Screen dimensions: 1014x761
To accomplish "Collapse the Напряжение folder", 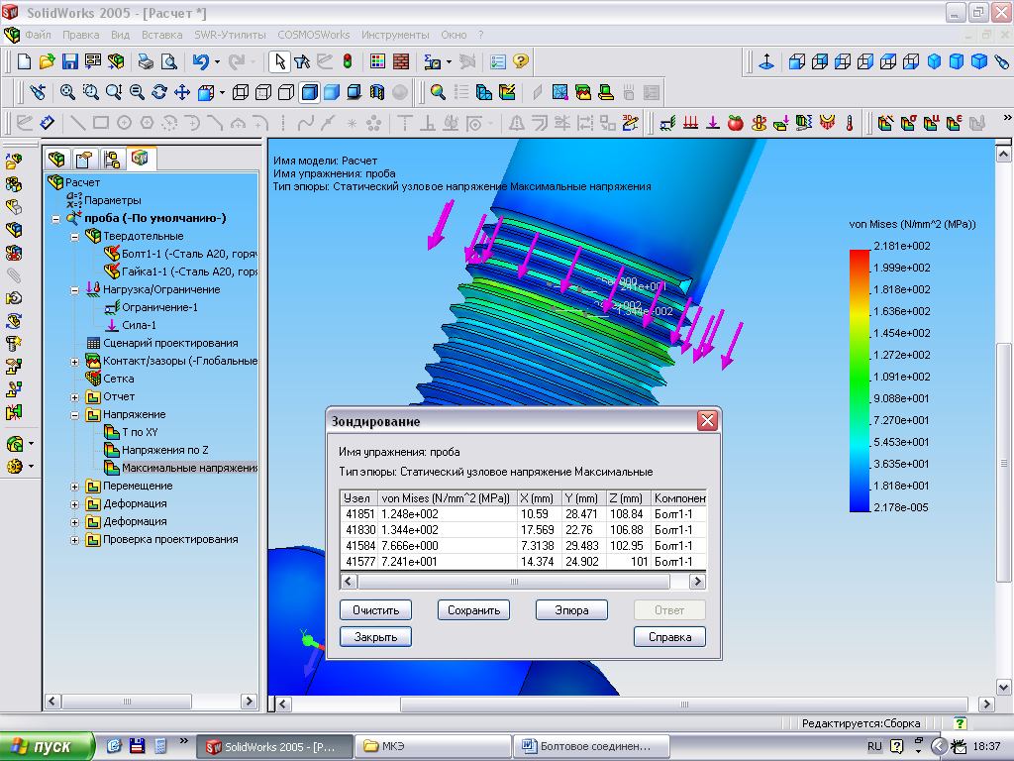I will pos(74,415).
